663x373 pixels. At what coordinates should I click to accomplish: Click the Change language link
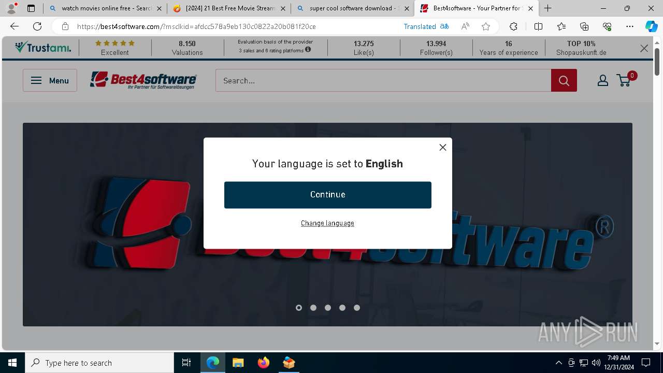point(328,223)
